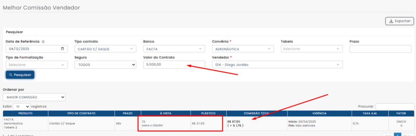Click the Procurar search input
The height and width of the screenshot is (136, 416).
[x=394, y=106]
